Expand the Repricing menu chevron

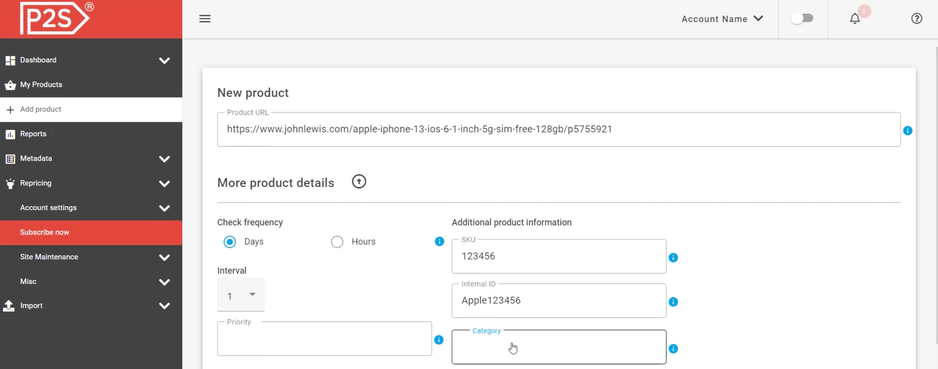[x=164, y=184]
